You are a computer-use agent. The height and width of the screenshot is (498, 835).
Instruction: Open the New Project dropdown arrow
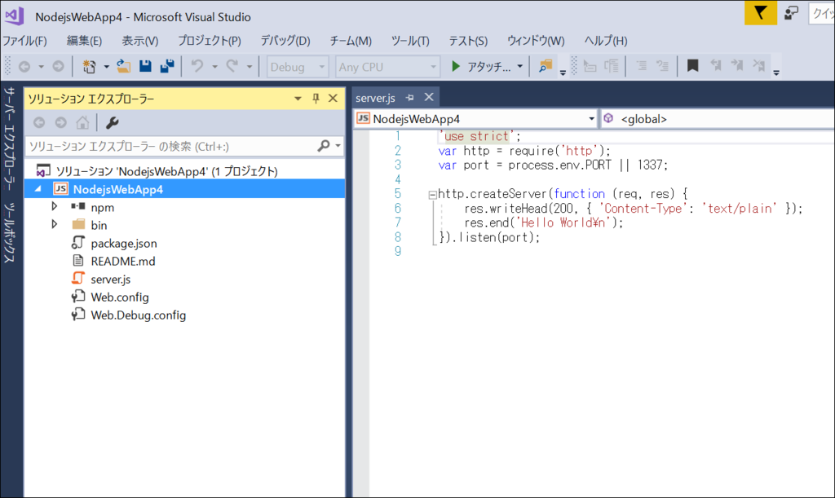pyautogui.click(x=106, y=67)
